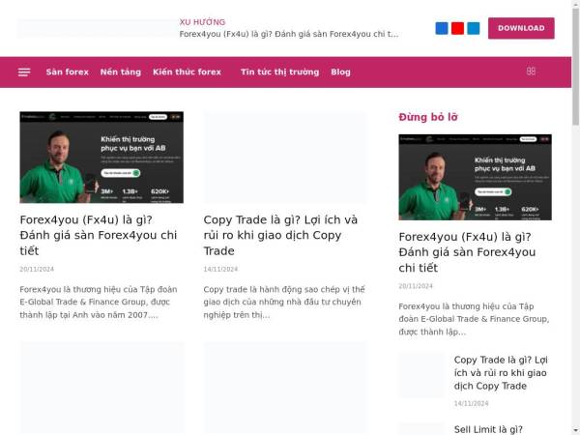Open the Kiến thức forex menu
Screen dimensions: 580x435
point(187,72)
